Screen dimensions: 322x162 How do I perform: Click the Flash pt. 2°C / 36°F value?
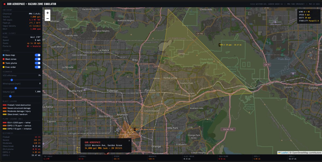pyautogui.click(x=35, y=23)
